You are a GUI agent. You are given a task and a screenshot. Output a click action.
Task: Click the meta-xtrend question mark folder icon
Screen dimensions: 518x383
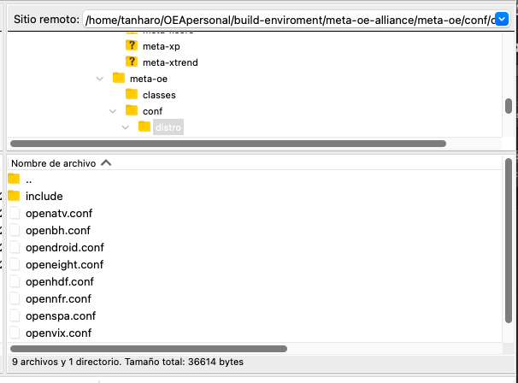(x=132, y=62)
